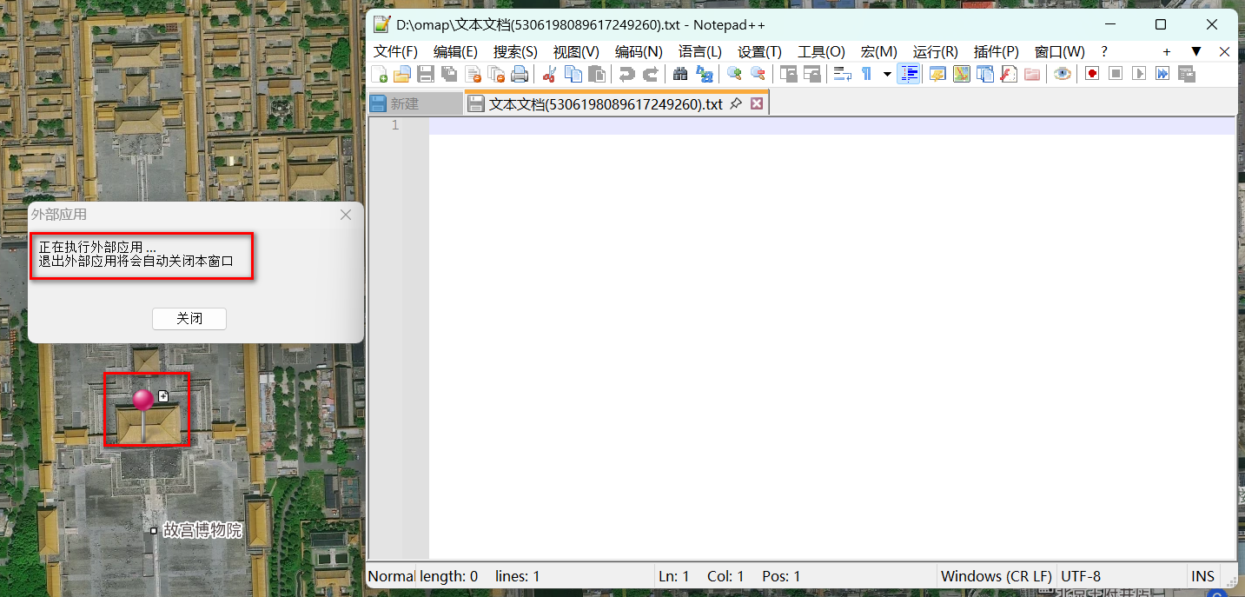
Task: Show the Document Map panel icon
Action: 961,74
